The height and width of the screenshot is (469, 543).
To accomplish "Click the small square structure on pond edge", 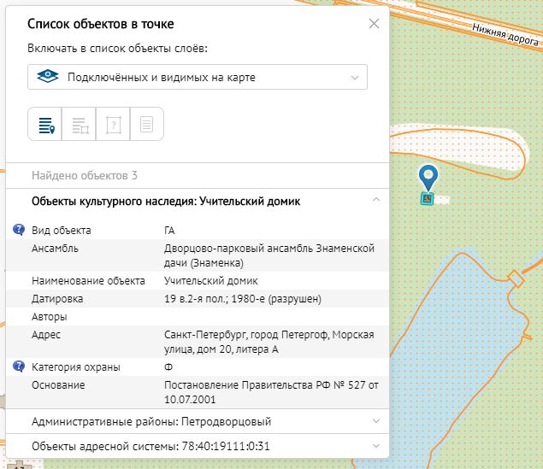I will pyautogui.click(x=515, y=278).
